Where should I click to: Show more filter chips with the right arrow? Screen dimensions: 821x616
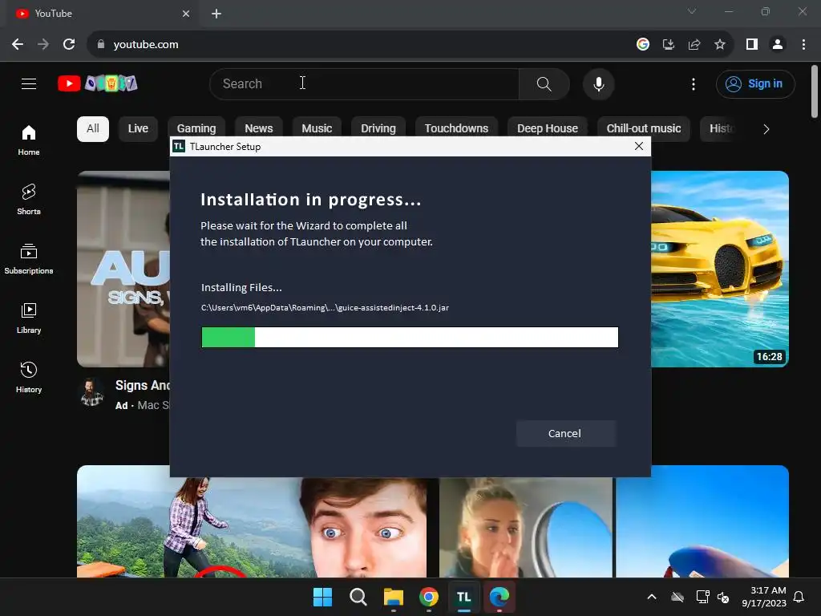coord(766,129)
